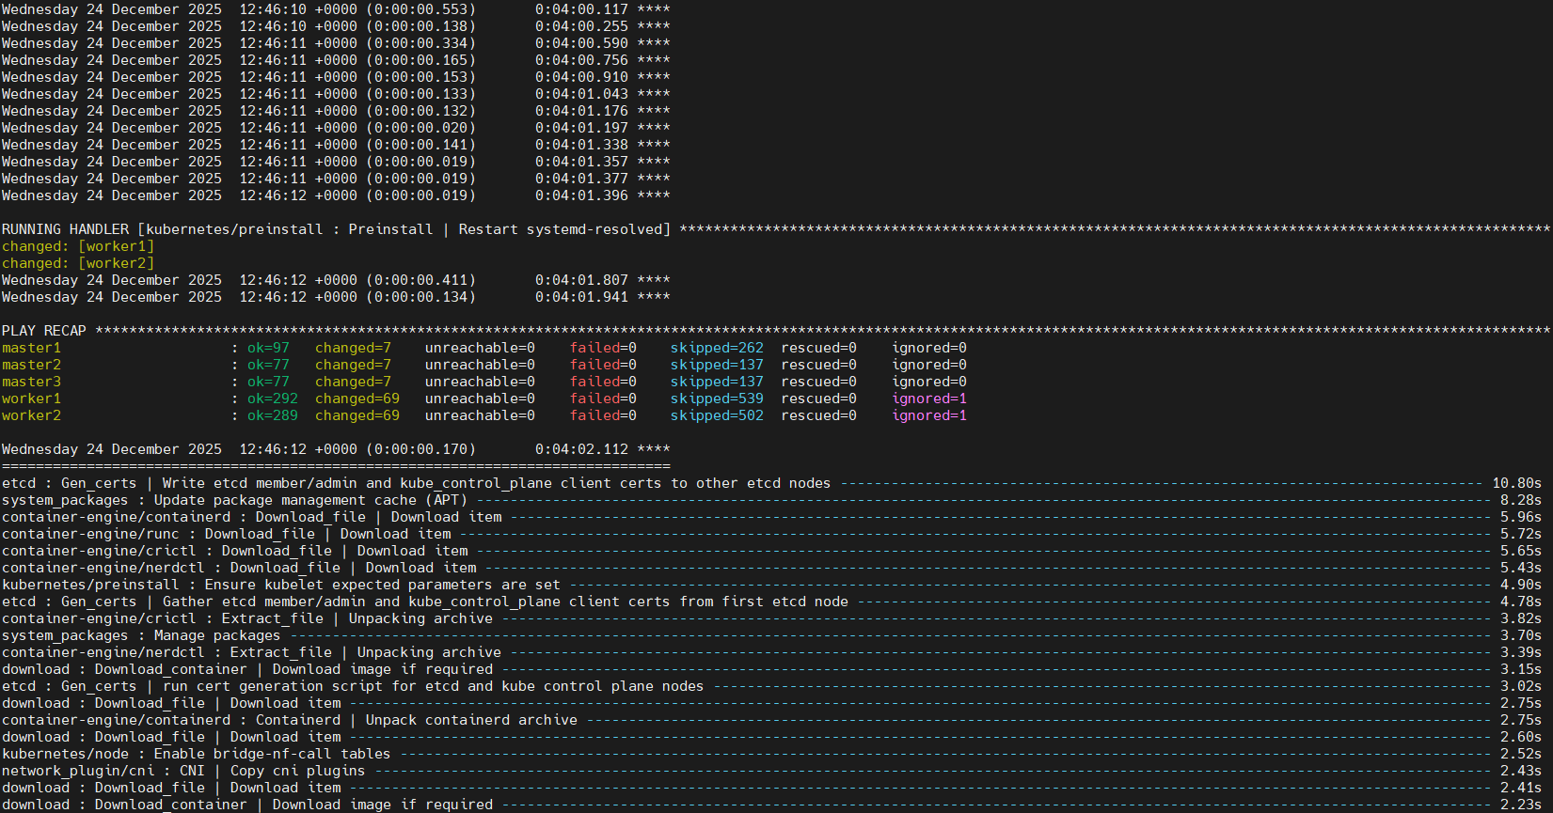Click 'skipped=539' in the worker1 row
This screenshot has width=1553, height=813.
click(x=717, y=399)
